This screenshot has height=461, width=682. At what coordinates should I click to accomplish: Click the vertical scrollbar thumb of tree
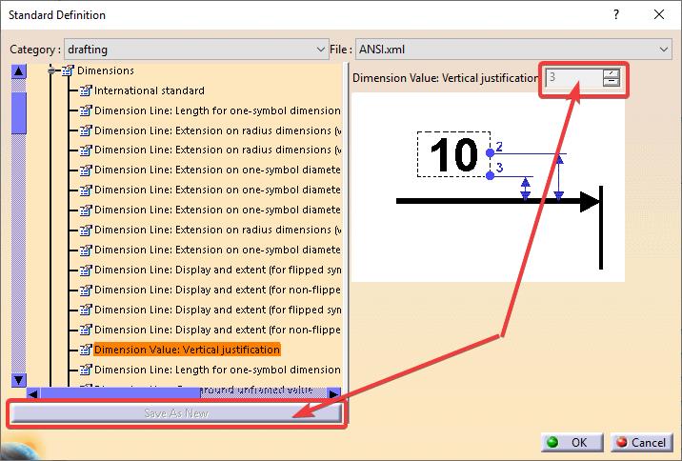[19, 113]
